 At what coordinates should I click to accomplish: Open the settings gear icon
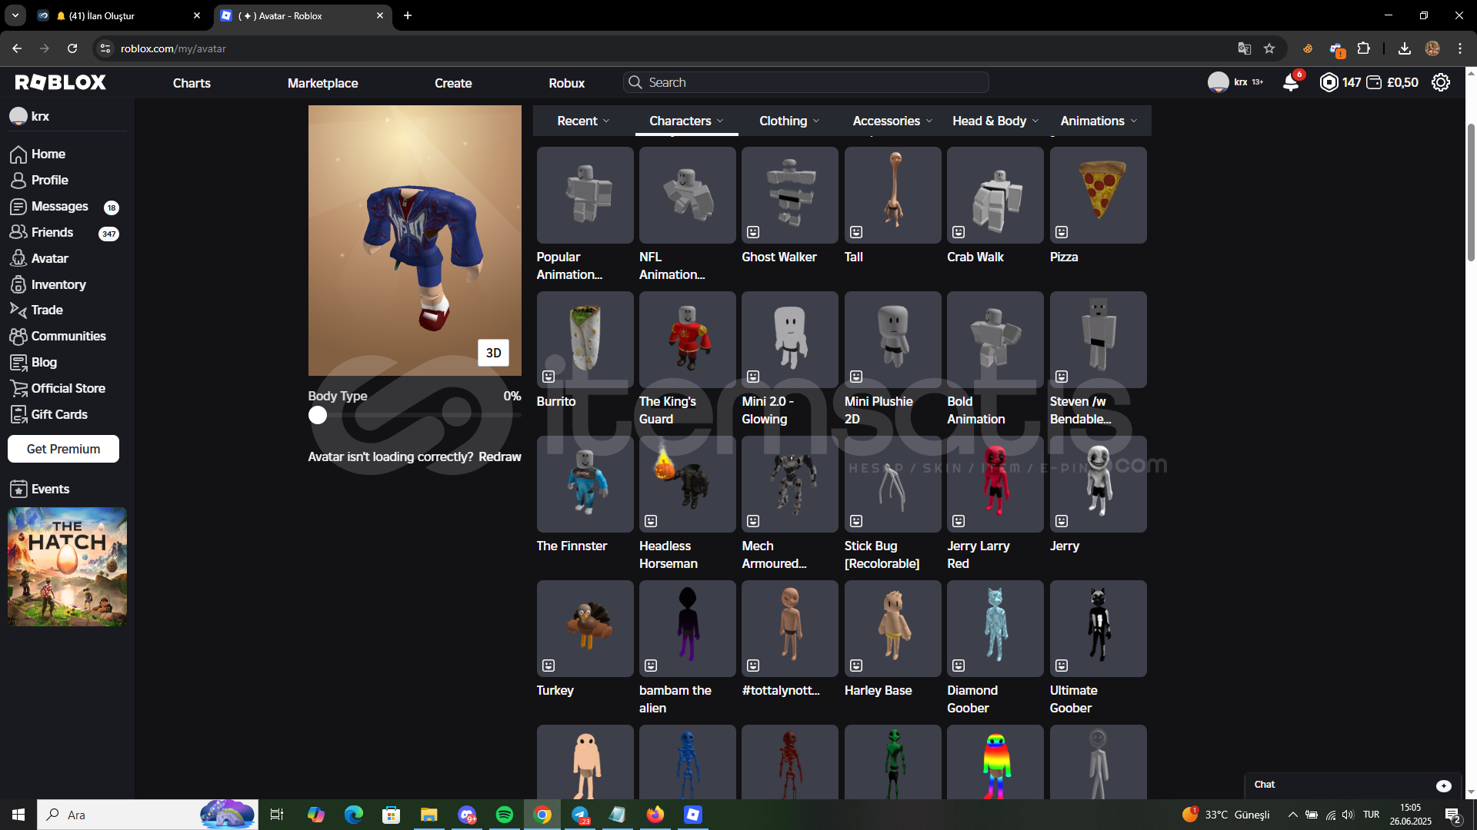click(1441, 82)
